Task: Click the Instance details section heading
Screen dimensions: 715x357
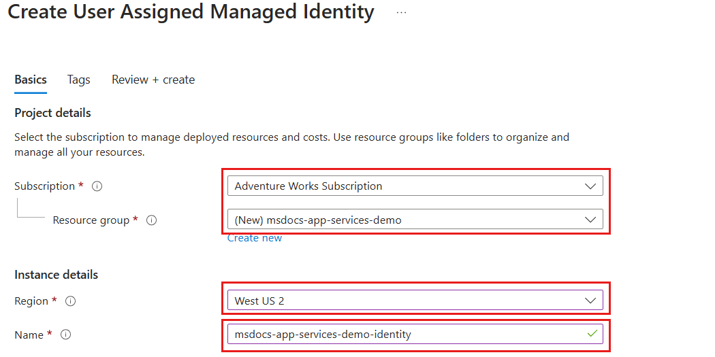Action: pos(56,275)
